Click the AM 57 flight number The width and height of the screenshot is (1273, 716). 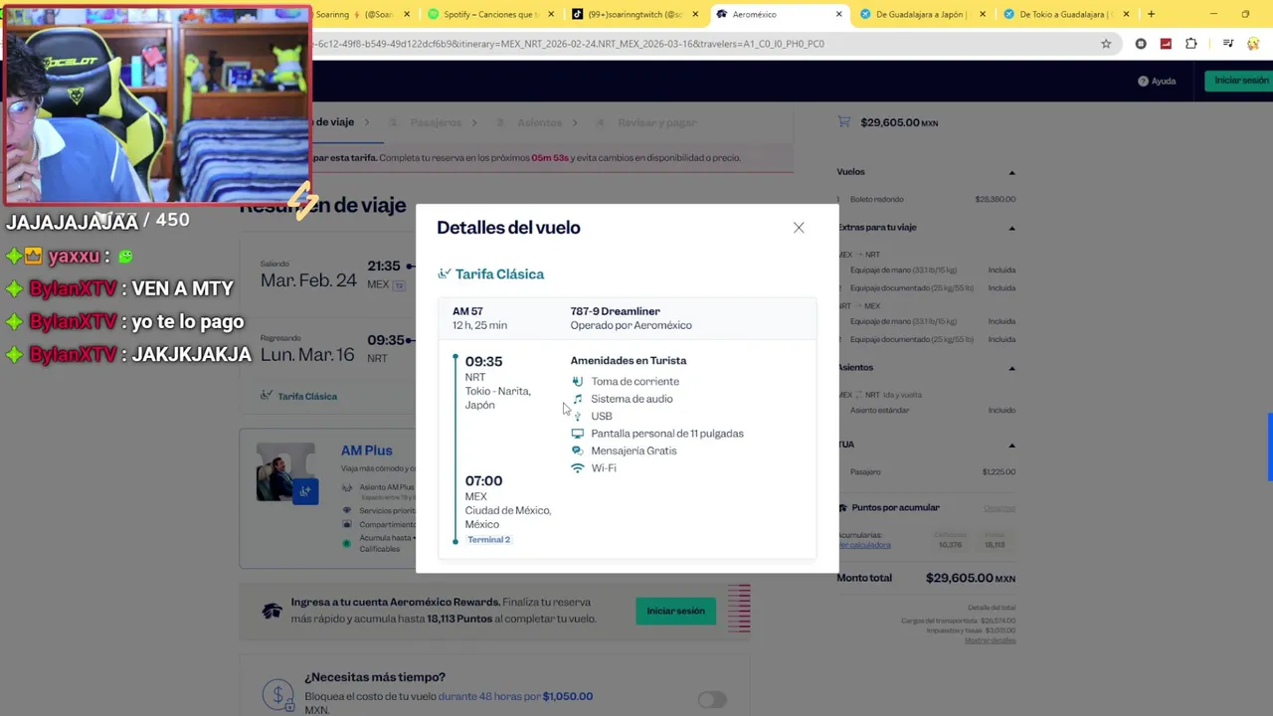[467, 311]
